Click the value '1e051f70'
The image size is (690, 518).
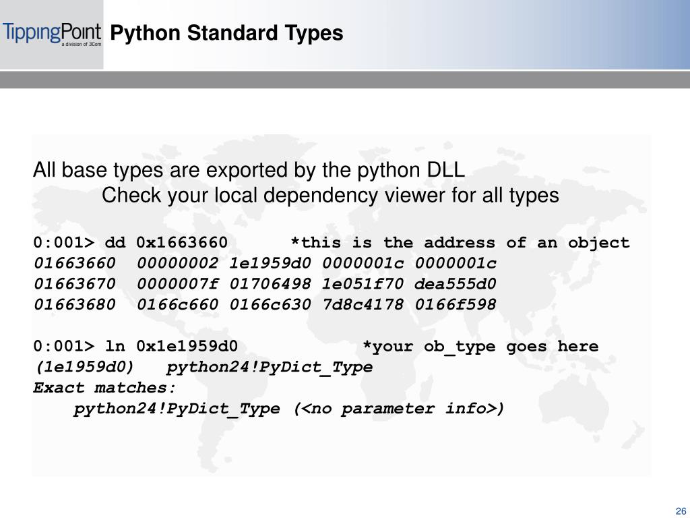363,284
